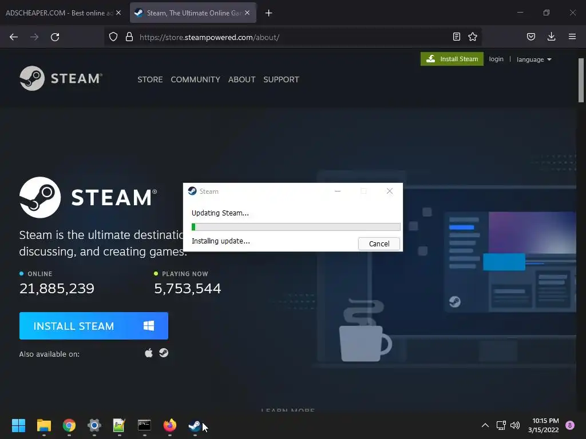586x439 pixels.
Task: Open the tracking protection shield icon
Action: 113,37
